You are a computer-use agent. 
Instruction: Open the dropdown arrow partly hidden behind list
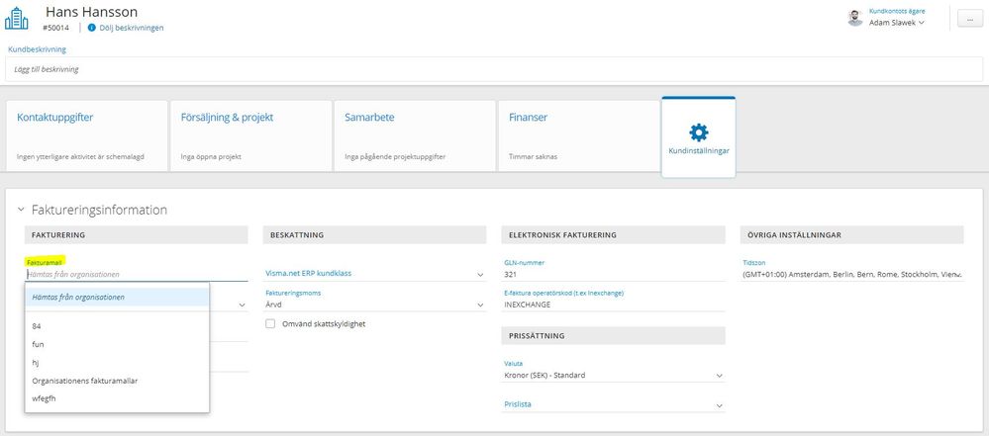(x=242, y=305)
